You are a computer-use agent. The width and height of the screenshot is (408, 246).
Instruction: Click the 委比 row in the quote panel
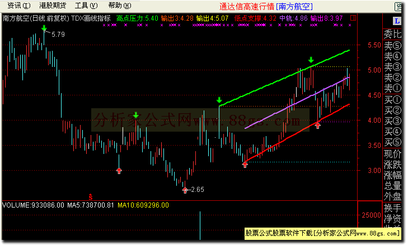click(392, 34)
